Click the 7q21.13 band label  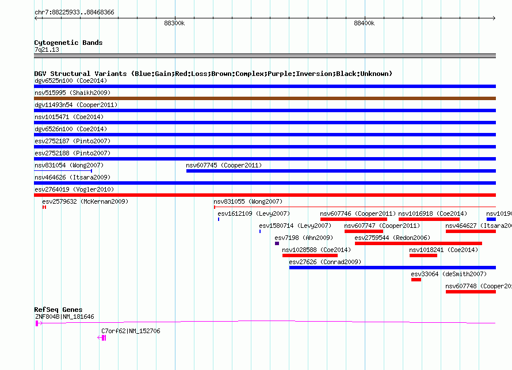[x=47, y=49]
